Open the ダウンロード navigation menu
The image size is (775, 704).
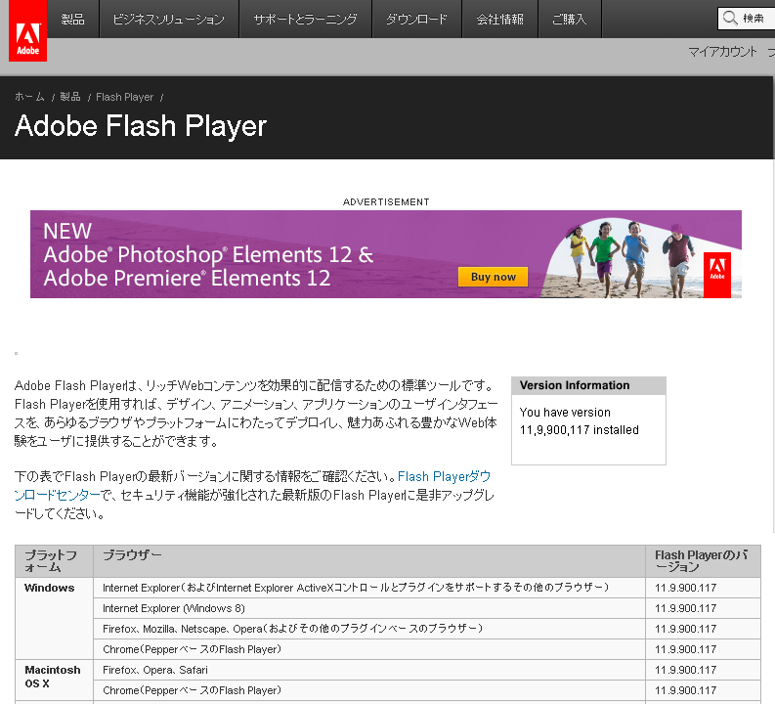pos(416,19)
